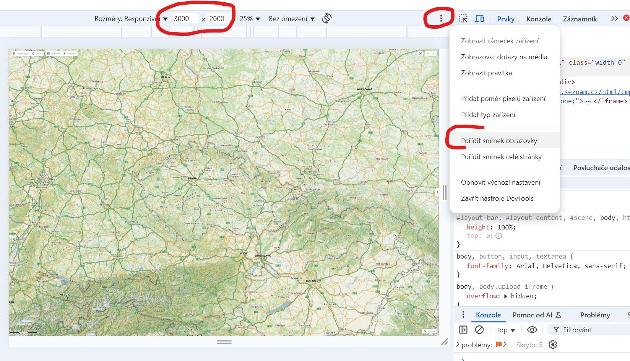
Task: Click the info icon next to top: 0
Action: (x=498, y=236)
